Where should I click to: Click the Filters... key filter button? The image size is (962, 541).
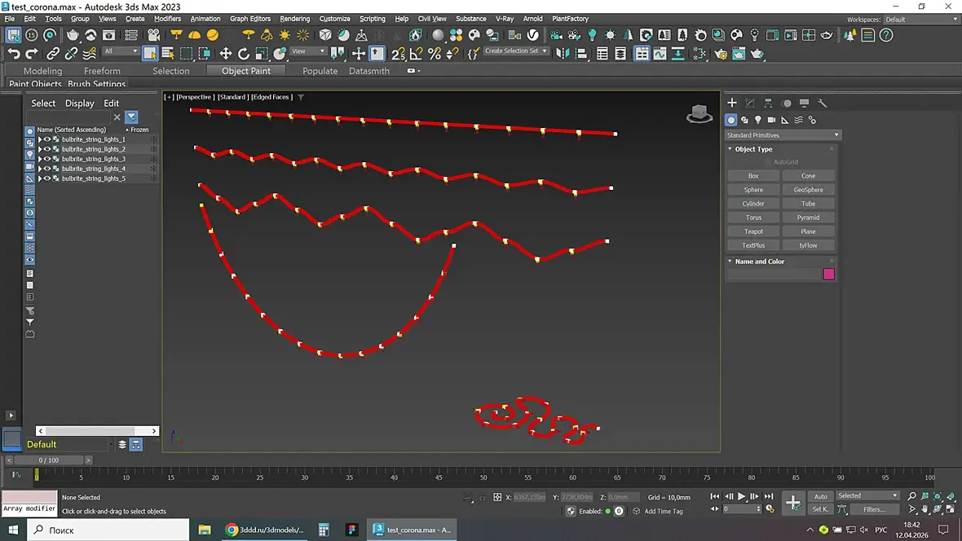(x=874, y=509)
